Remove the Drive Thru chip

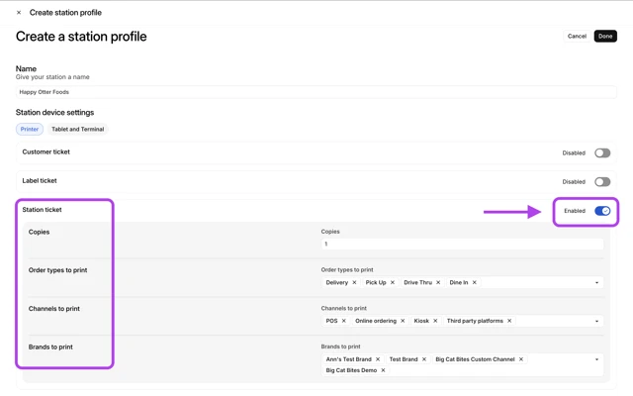(438, 282)
